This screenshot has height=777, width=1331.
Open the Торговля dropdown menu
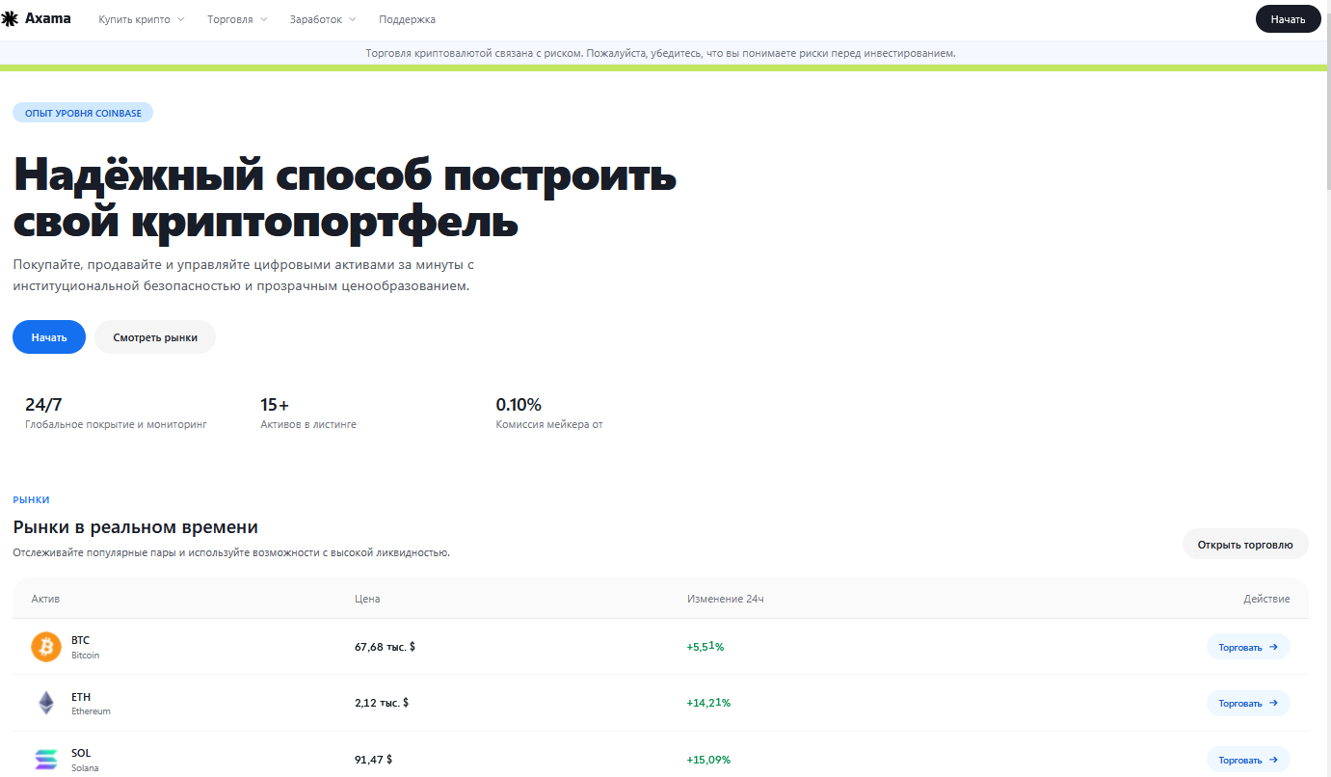coord(237,19)
